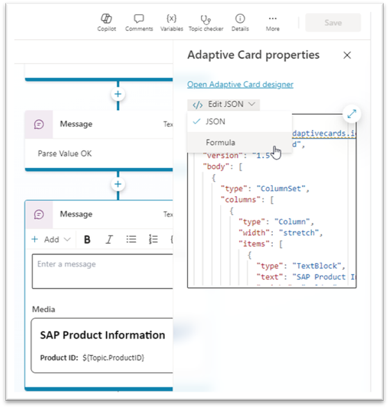The height and width of the screenshot is (408, 389).
Task: Click the Product ID label in card
Action: coord(59,358)
